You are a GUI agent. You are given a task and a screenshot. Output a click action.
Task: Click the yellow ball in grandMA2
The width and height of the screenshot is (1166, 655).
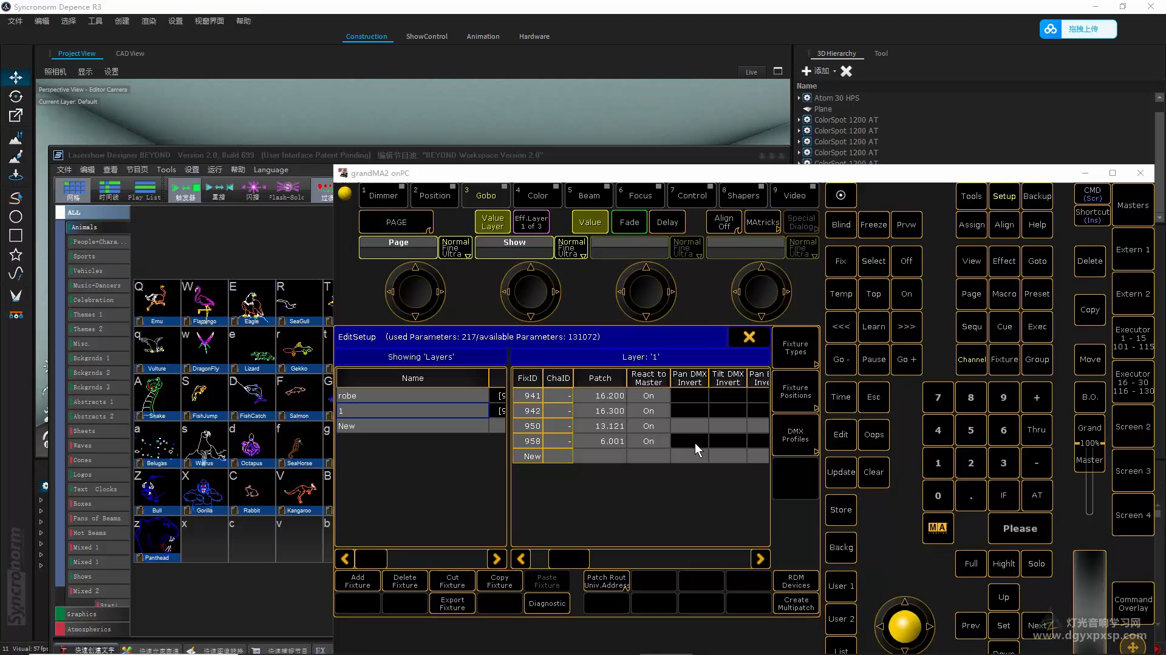click(x=344, y=193)
